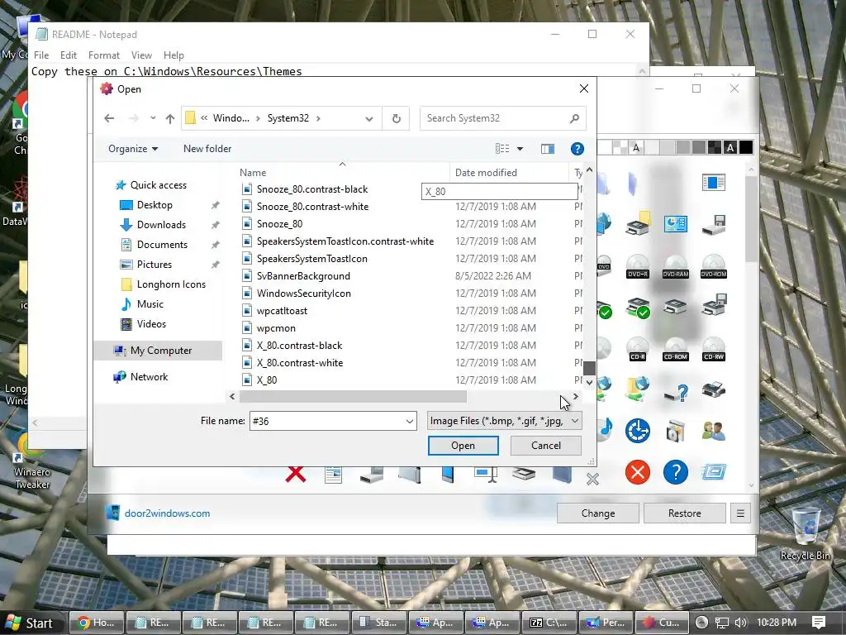Open Recycle Bin on the desktop
The image size is (846, 635).
[805, 534]
